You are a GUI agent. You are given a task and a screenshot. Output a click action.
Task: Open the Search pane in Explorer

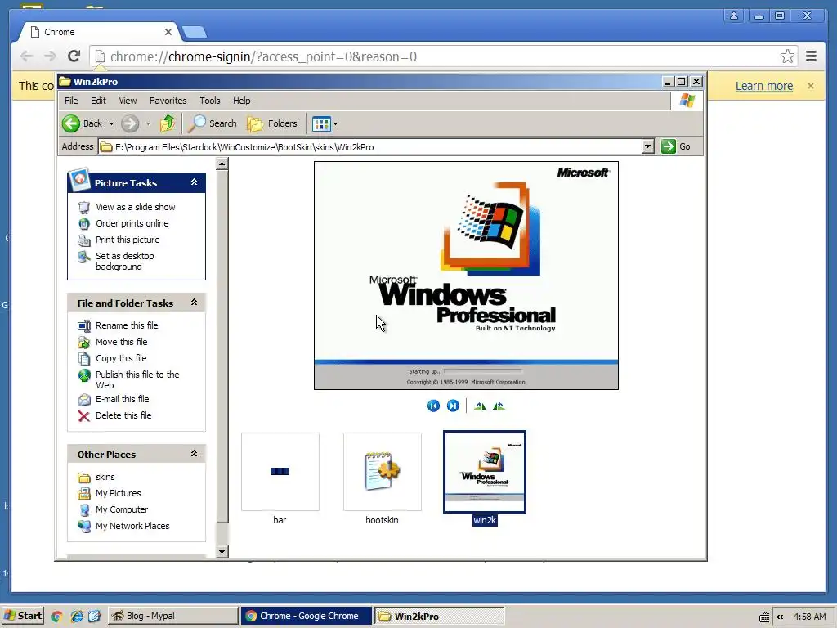click(x=212, y=124)
